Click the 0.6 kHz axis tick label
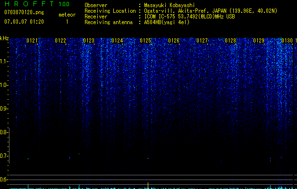Viewport: 297px width, 189px height. click(x=4, y=180)
